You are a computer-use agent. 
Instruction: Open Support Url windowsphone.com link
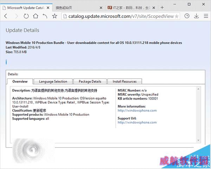tap(137, 122)
